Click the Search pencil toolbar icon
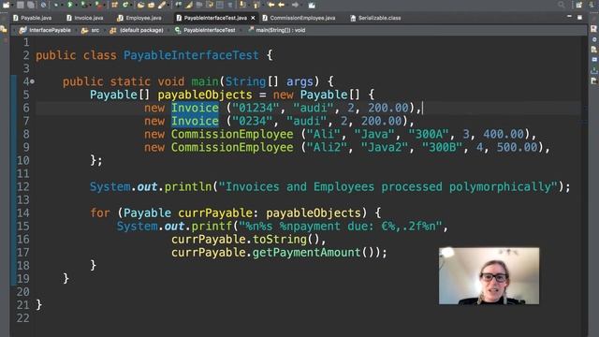The image size is (599, 337). 162,5
